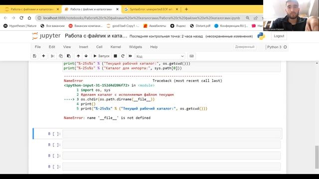Close the SyntaxError tab
The height and width of the screenshot is (179, 319).
(x=177, y=9)
